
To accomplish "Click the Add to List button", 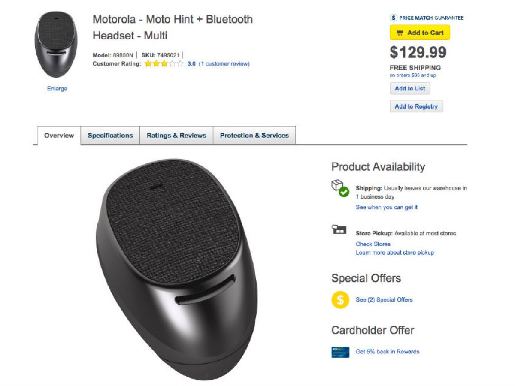I will 410,89.
